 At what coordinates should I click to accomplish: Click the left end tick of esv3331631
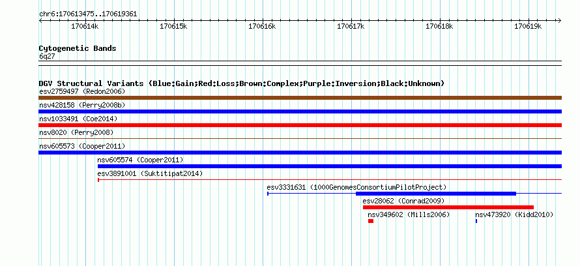(x=268, y=194)
